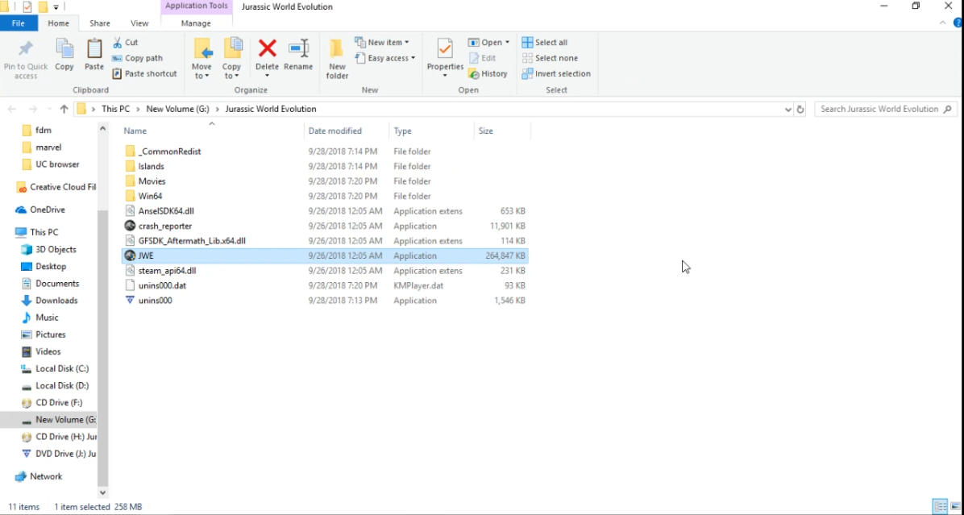The width and height of the screenshot is (964, 515).
Task: Switch to details view layout icon
Action: pos(940,507)
